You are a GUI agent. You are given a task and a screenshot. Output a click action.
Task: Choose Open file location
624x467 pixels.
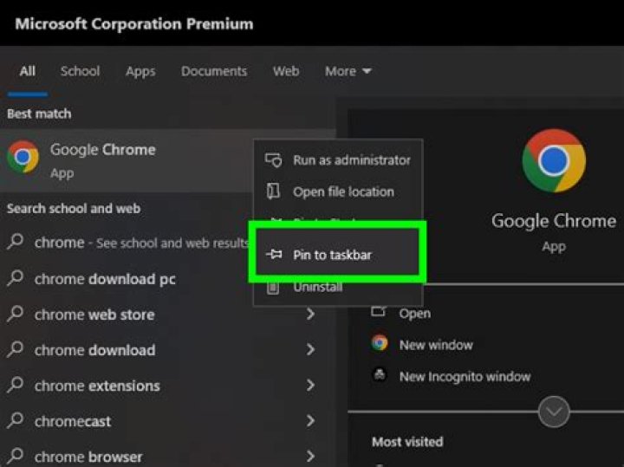(338, 191)
